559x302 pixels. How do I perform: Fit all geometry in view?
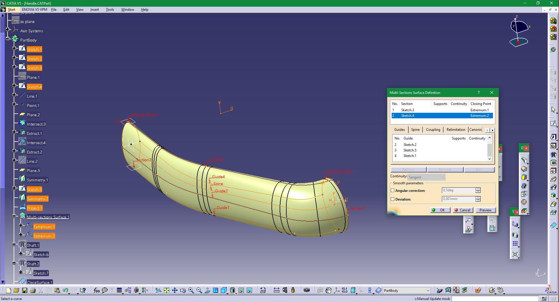166,290
